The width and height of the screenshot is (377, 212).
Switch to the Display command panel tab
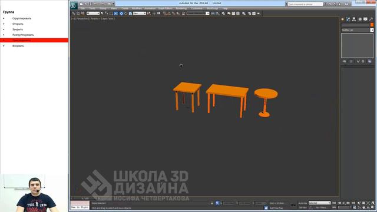click(365, 19)
